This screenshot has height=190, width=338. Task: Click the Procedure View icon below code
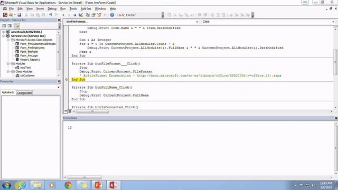click(65, 111)
